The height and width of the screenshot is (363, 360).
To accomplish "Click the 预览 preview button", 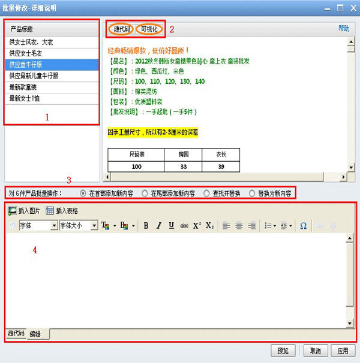I will point(283,351).
